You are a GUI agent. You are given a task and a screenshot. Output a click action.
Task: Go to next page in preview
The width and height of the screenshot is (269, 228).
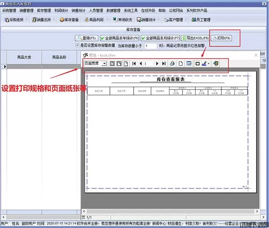click(x=157, y=64)
